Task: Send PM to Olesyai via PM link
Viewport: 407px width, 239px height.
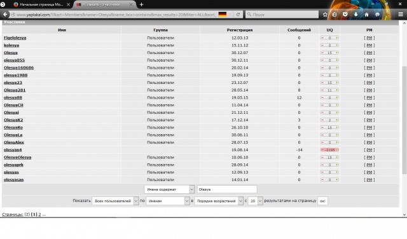Action: [369, 113]
